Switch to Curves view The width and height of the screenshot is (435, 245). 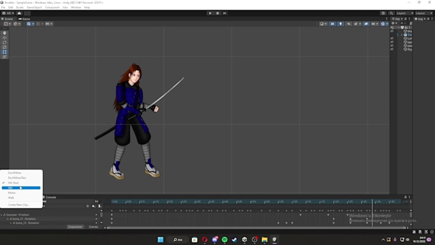(93, 227)
